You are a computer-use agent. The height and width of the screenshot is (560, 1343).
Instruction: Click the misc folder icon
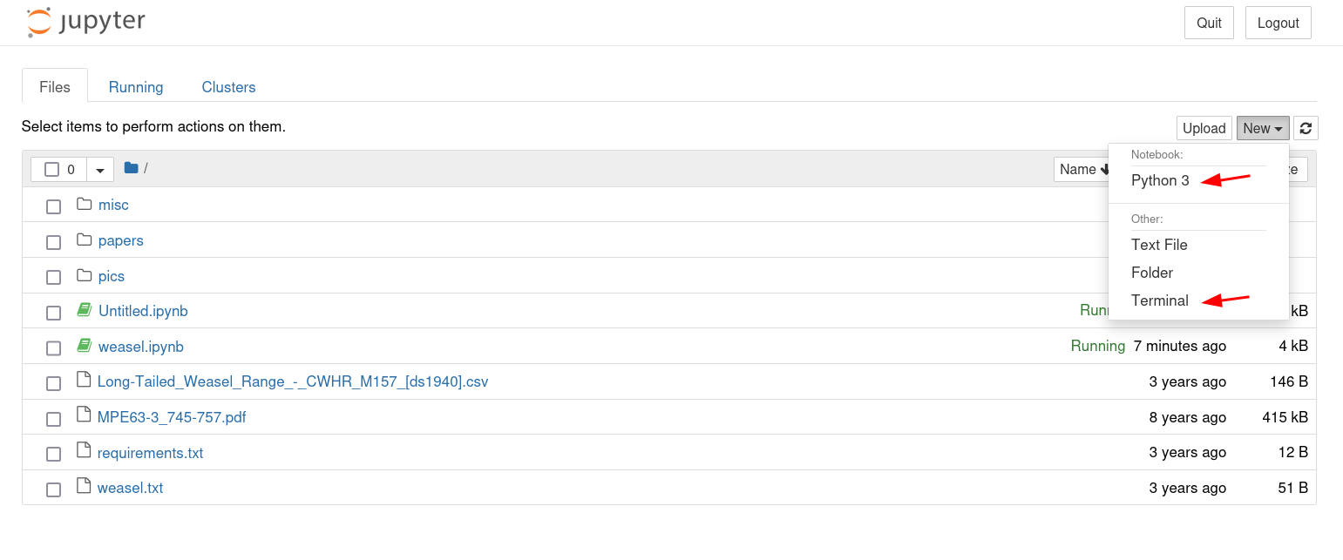click(84, 205)
